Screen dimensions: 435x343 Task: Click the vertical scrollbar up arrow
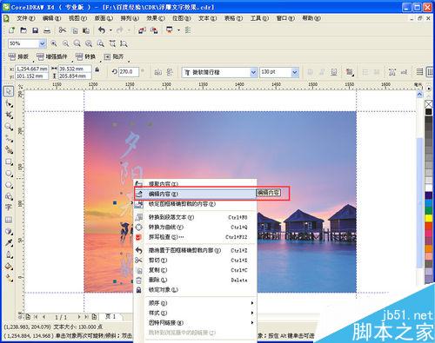tap(419, 94)
